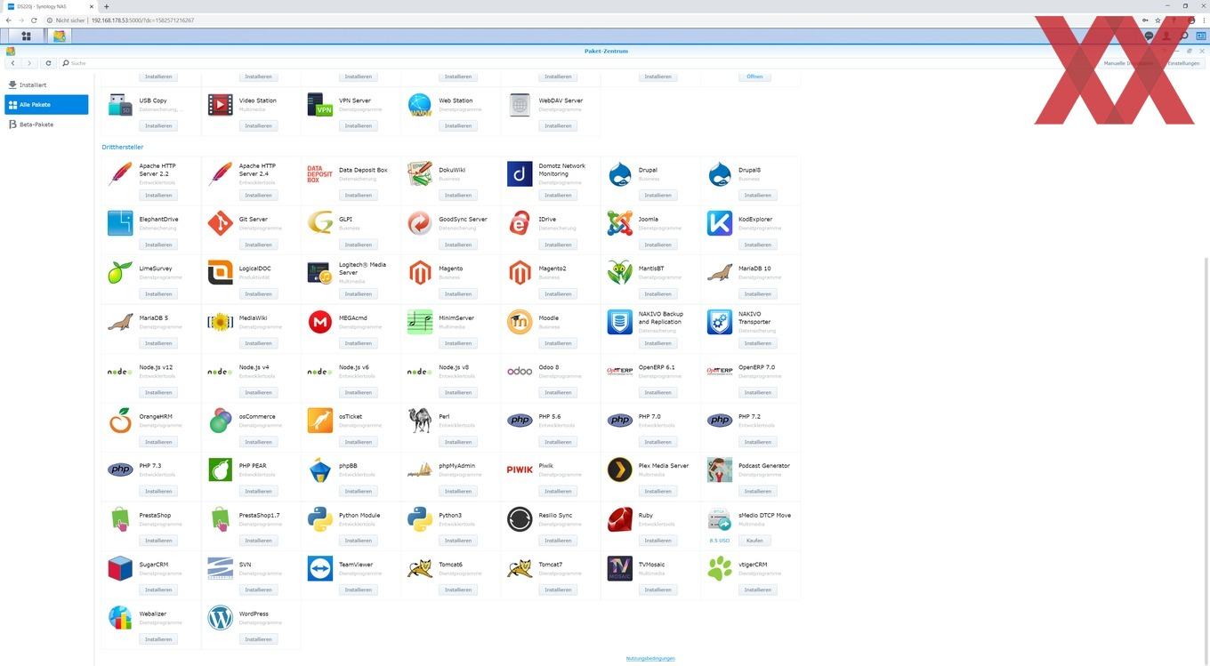This screenshot has height=666, width=1210.
Task: Click the browser address bar URL
Action: pos(142,20)
